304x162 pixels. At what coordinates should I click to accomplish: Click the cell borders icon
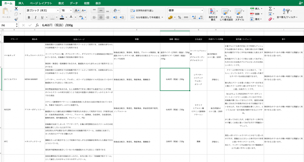coord(52,17)
